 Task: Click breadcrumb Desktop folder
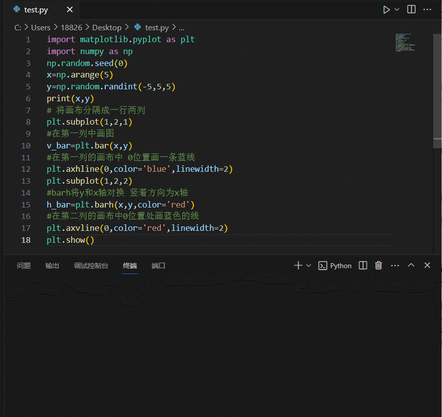107,28
